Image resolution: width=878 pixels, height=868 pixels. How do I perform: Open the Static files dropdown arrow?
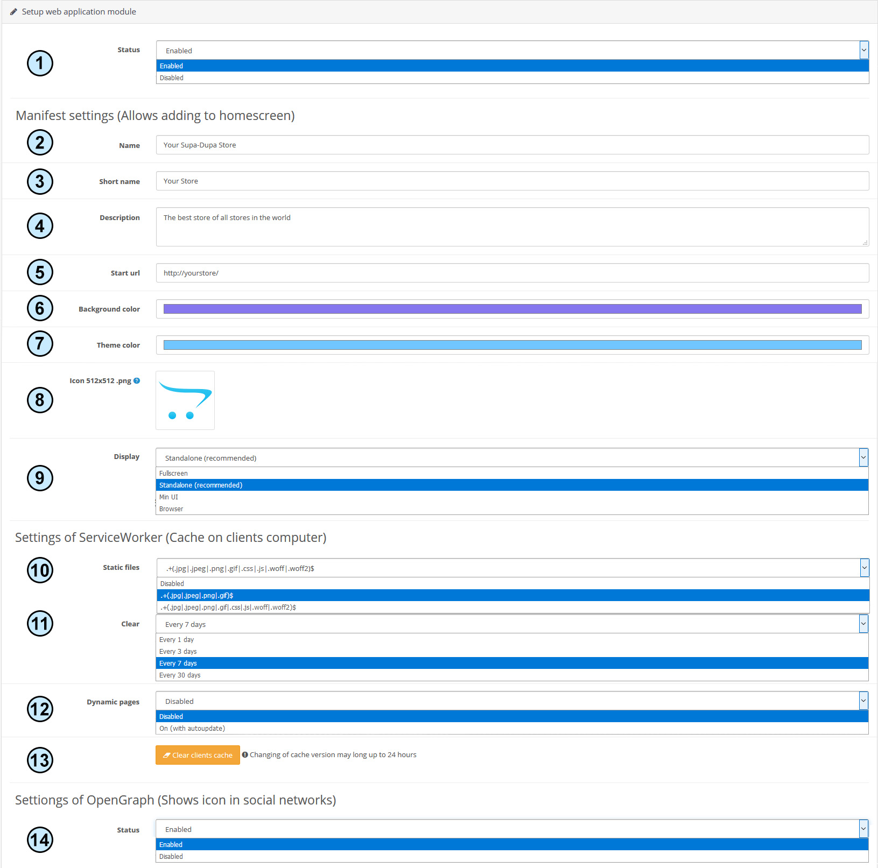(864, 568)
